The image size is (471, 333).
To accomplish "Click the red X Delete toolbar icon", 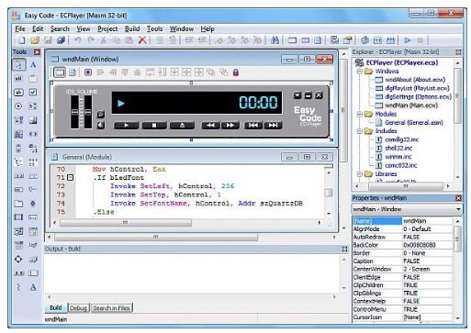I will (x=142, y=40).
